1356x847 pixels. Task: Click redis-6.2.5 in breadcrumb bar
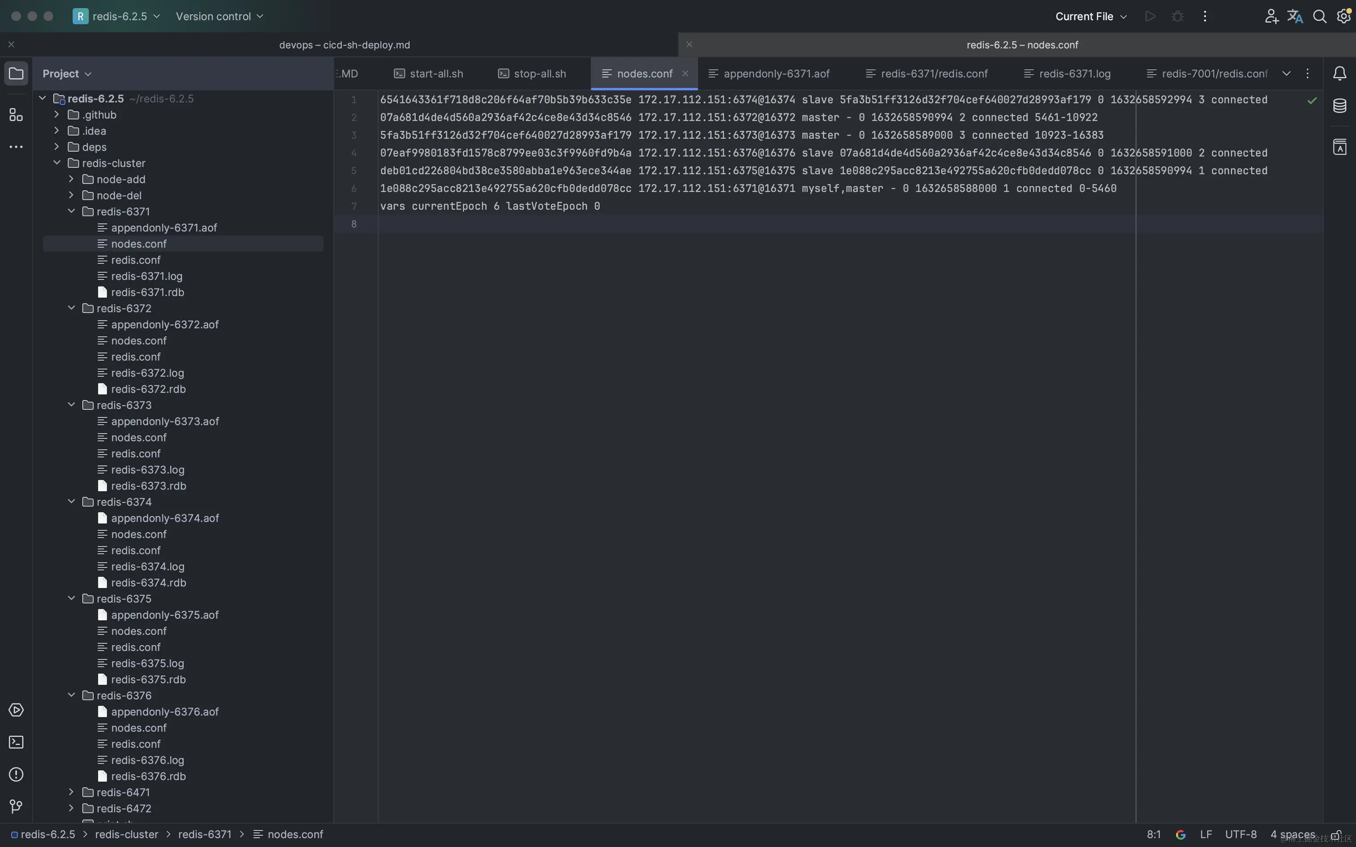pyautogui.click(x=43, y=834)
